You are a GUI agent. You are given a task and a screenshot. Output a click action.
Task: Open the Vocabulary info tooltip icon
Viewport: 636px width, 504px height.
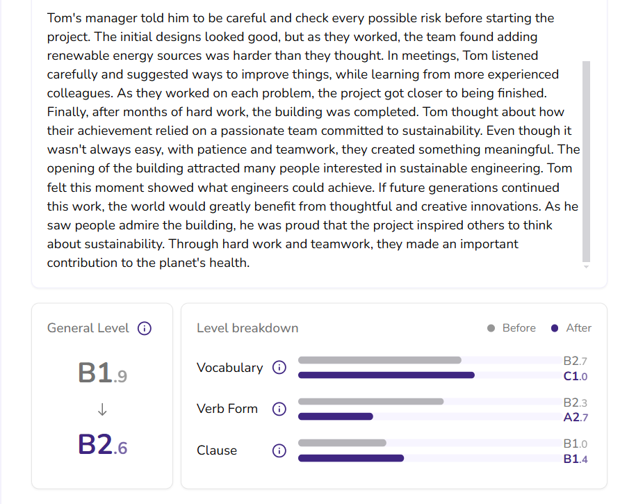tap(279, 368)
